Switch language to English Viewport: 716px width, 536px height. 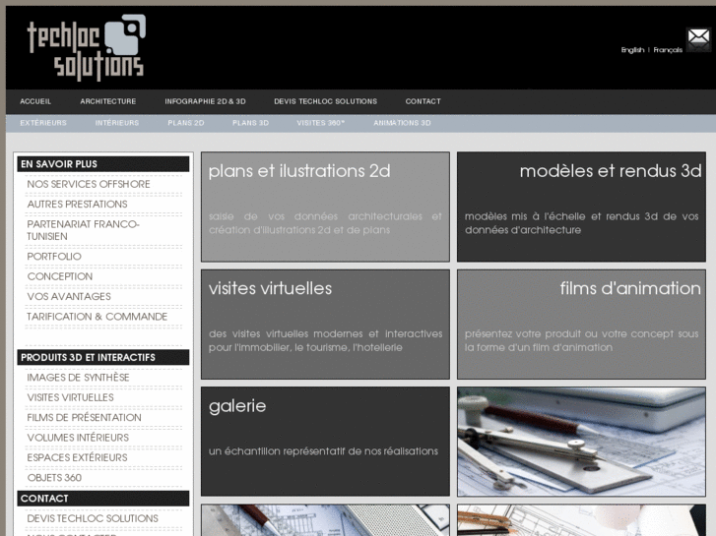(x=632, y=50)
